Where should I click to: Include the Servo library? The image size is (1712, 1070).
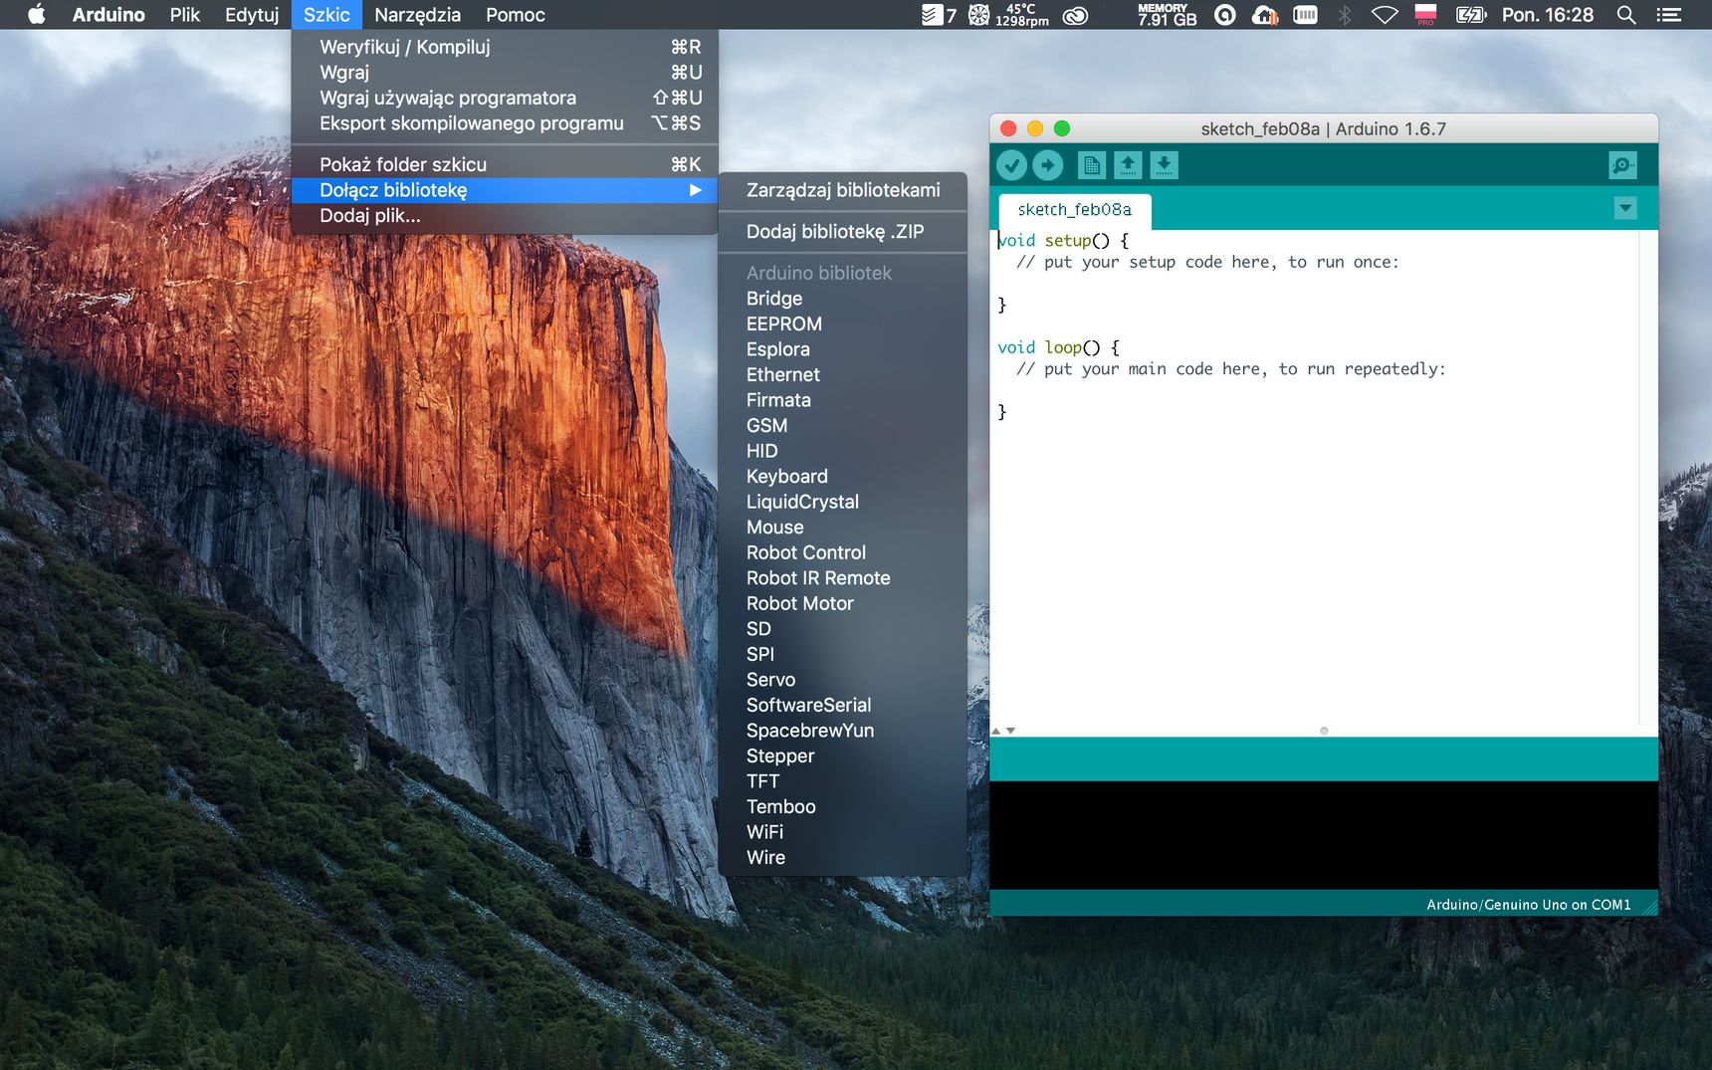point(843,679)
